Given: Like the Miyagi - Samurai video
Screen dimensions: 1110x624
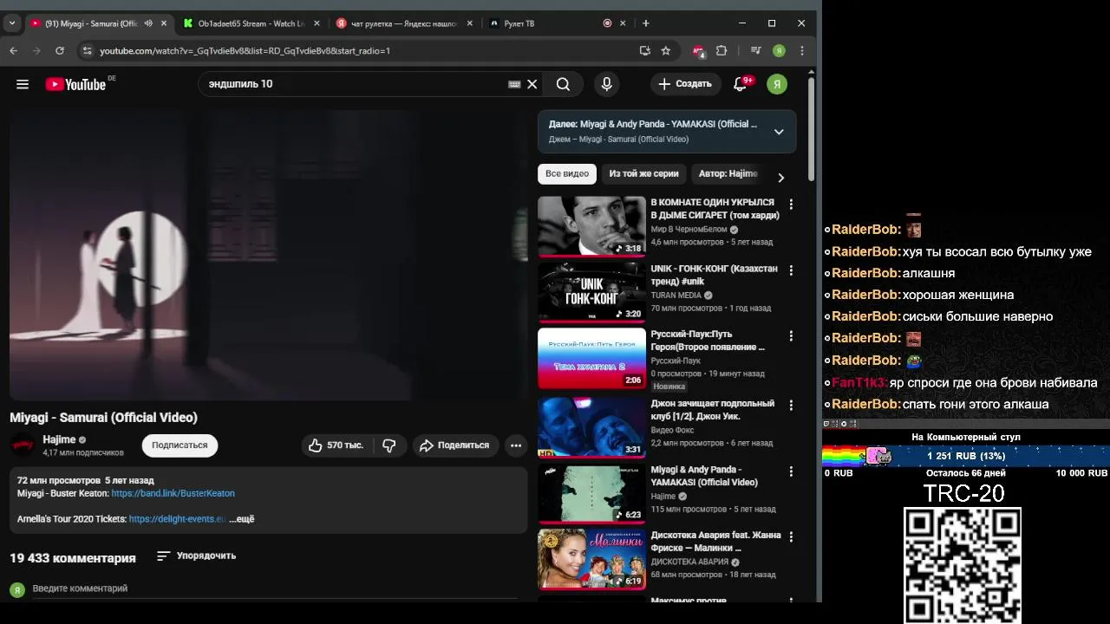Looking at the screenshot, I should tap(336, 445).
